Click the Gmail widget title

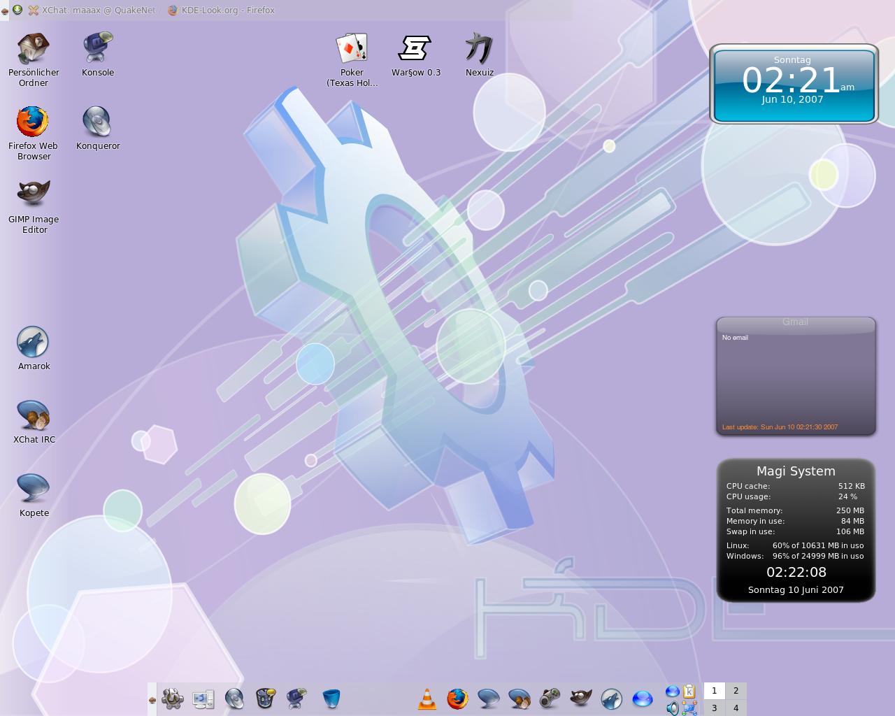click(795, 322)
